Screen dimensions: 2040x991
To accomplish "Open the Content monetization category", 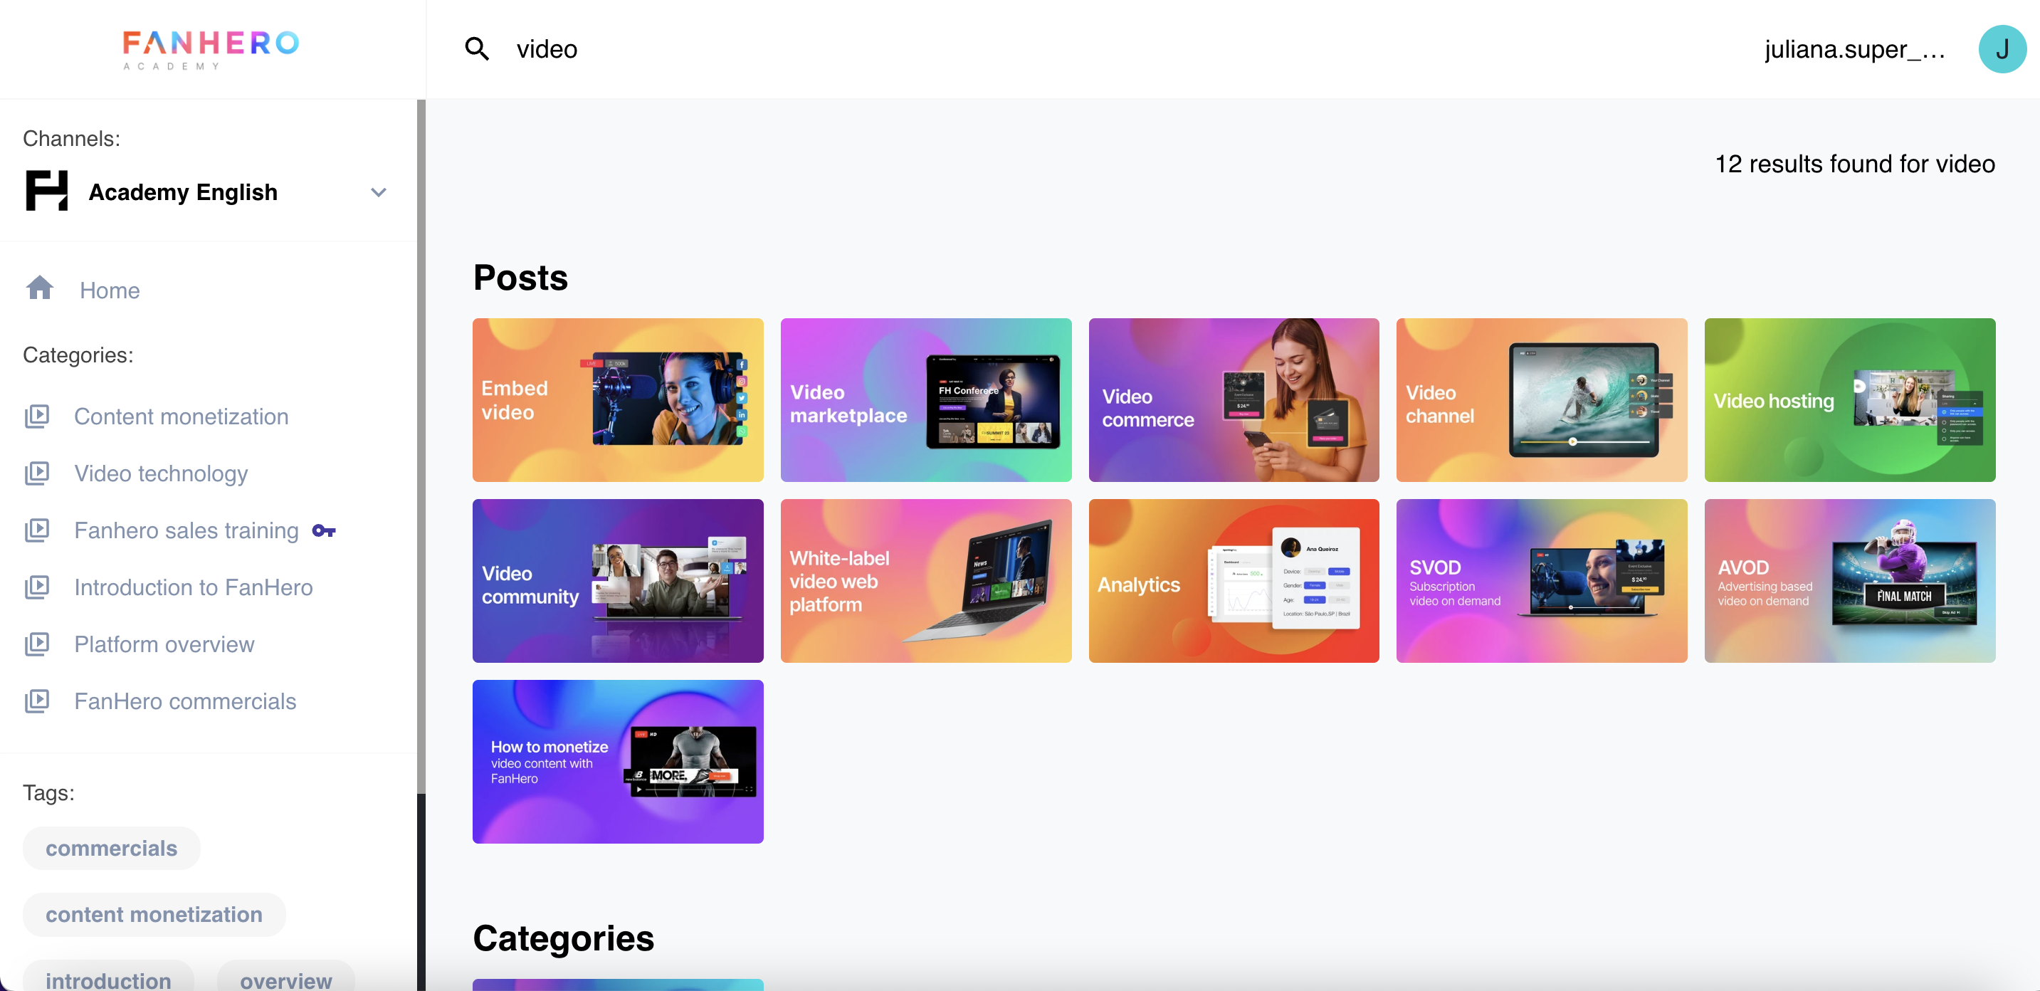I will 182,416.
